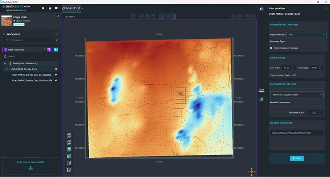Screen dimensions: 330x177
Task: Click the XYZ orientation axes gizmo
Action: (252, 172)
